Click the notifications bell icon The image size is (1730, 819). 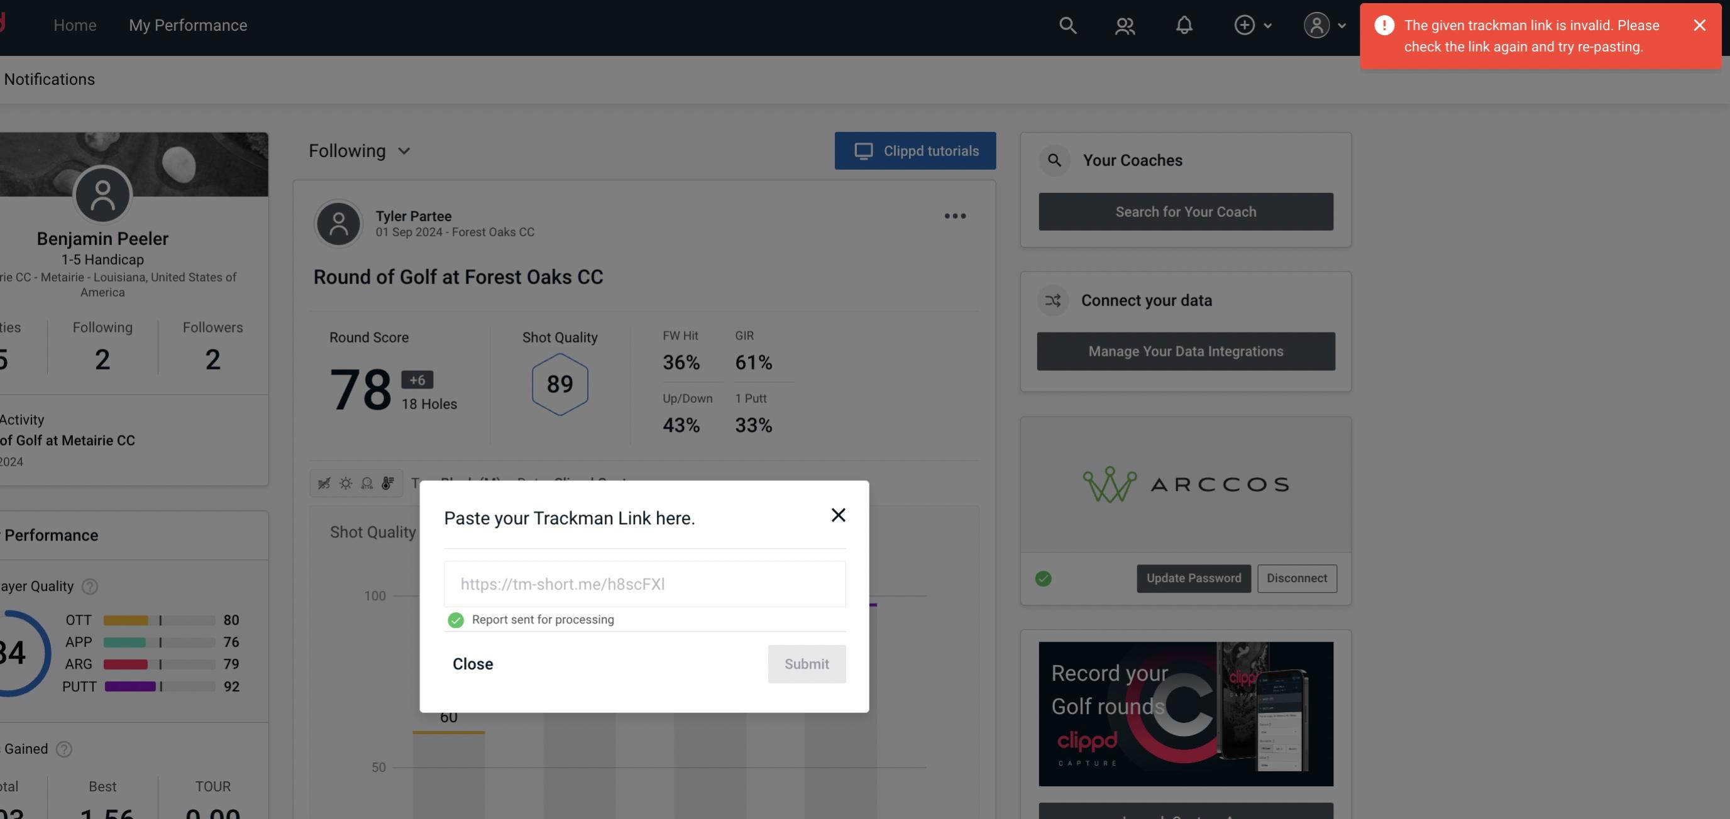pyautogui.click(x=1185, y=25)
